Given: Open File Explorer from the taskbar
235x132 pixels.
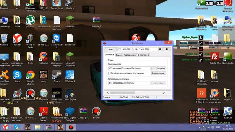Looking at the screenshot, I should pos(38,127).
